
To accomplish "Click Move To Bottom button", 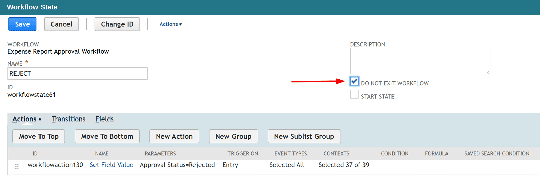I will 107,136.
